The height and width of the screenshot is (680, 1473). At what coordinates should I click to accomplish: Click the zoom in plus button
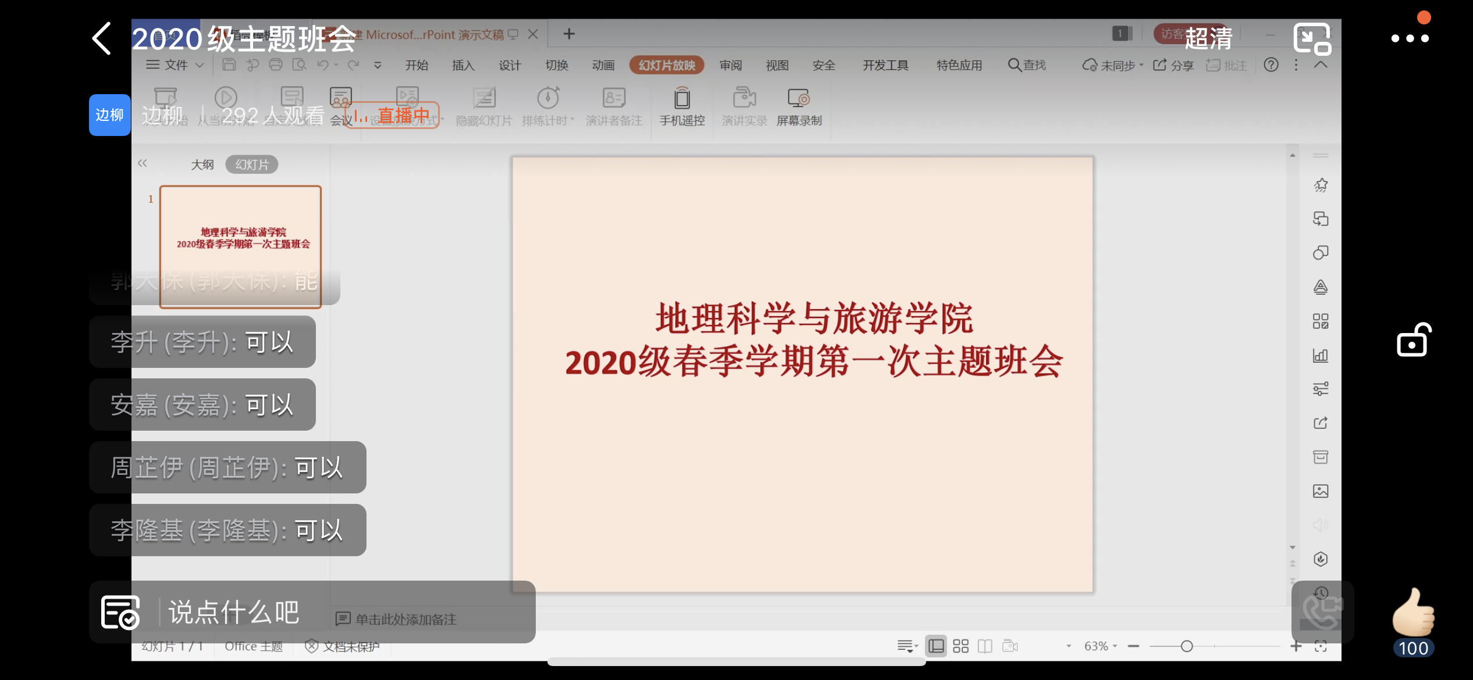(1296, 646)
